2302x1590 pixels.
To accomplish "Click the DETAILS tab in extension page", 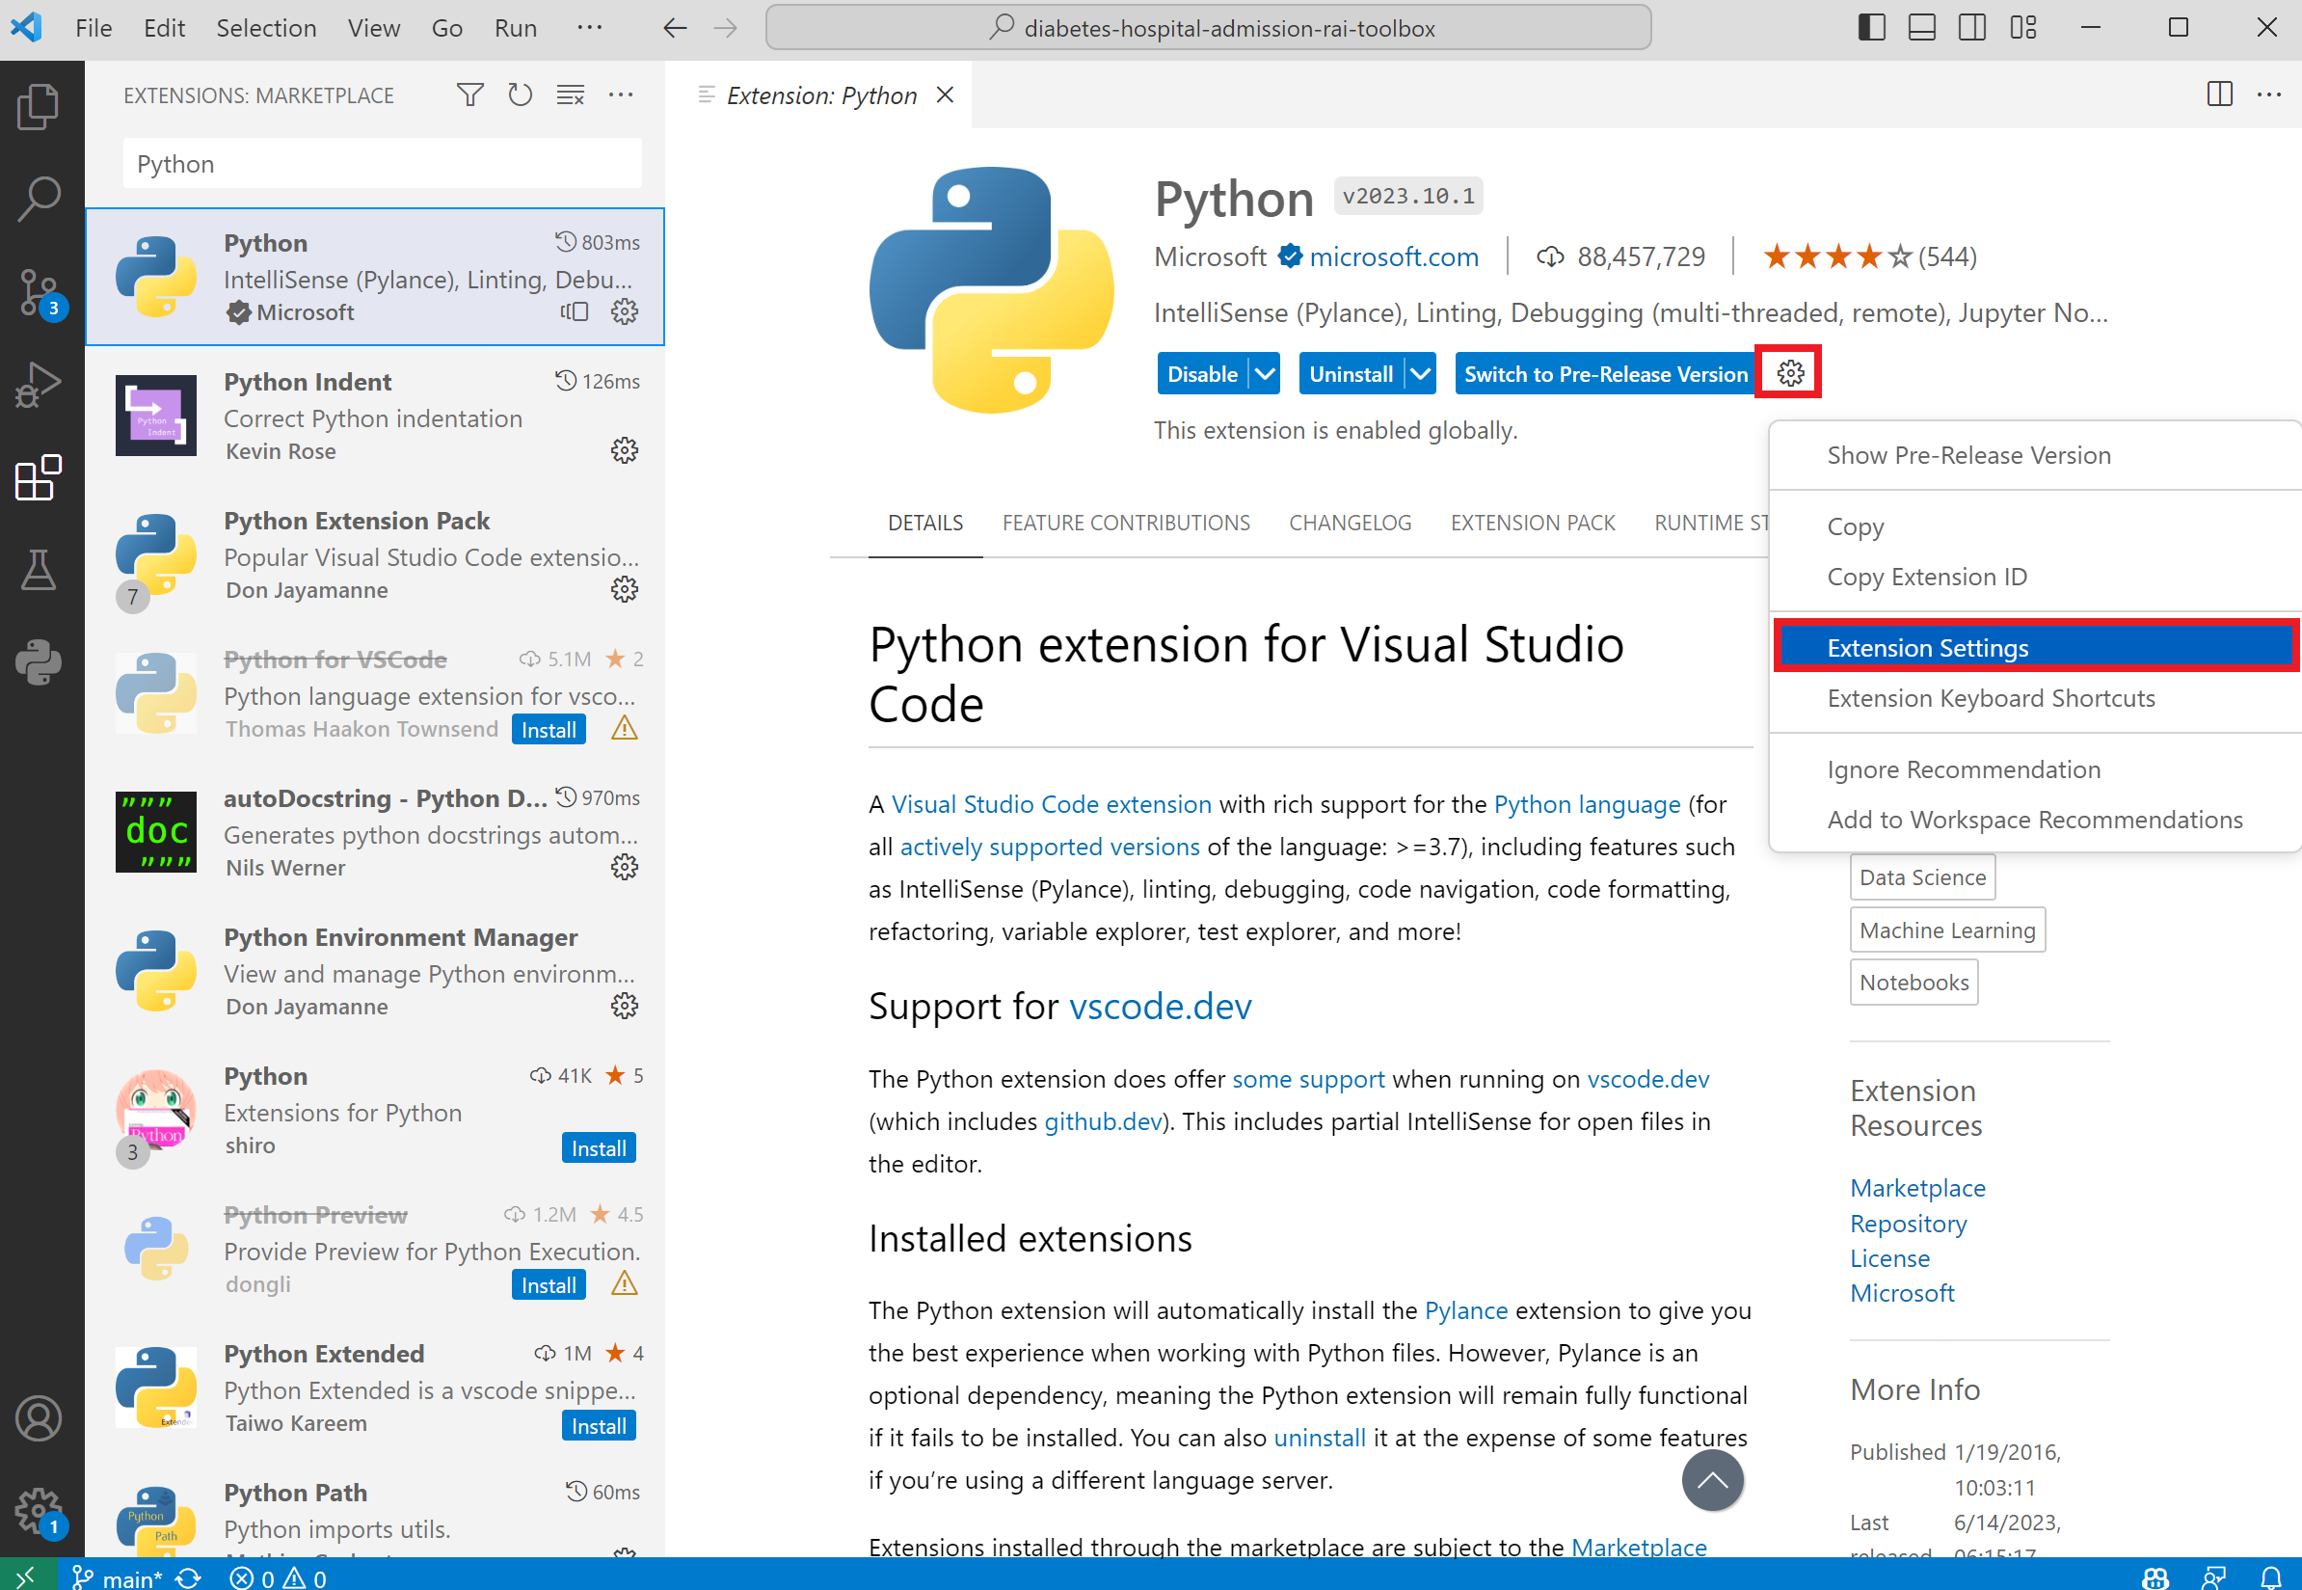I will [x=922, y=522].
